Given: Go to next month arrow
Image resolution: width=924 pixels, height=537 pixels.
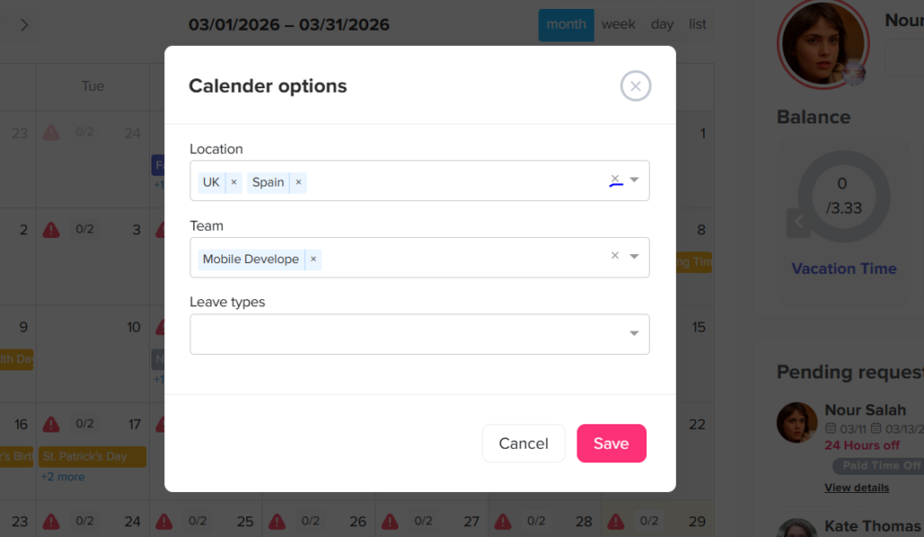Looking at the screenshot, I should 24,24.
